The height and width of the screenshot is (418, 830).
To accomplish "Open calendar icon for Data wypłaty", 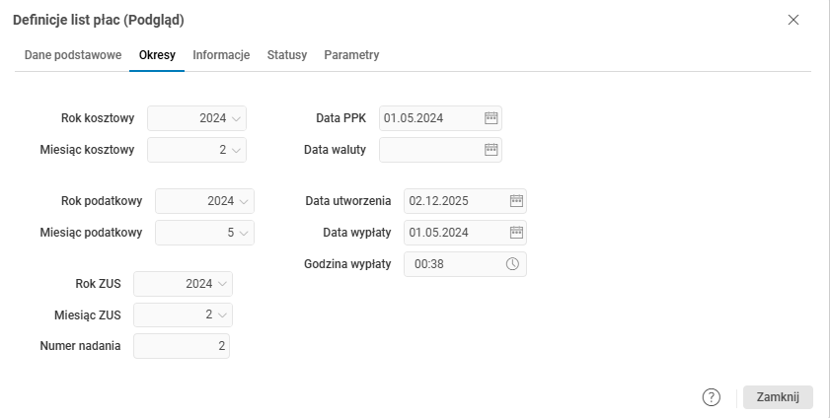I will click(516, 233).
